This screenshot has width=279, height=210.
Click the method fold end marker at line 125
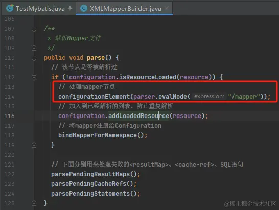34,203
